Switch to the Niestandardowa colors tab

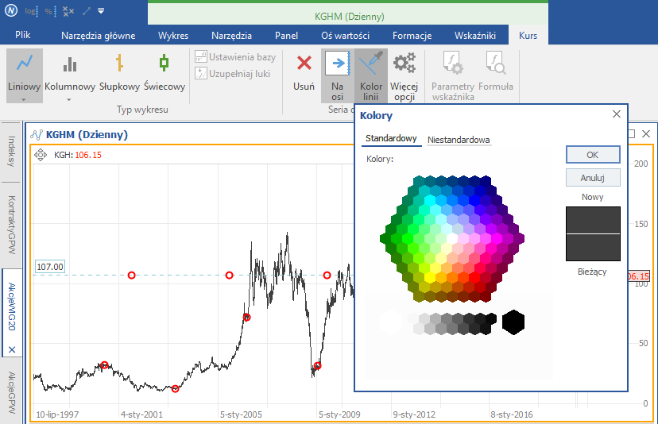459,140
